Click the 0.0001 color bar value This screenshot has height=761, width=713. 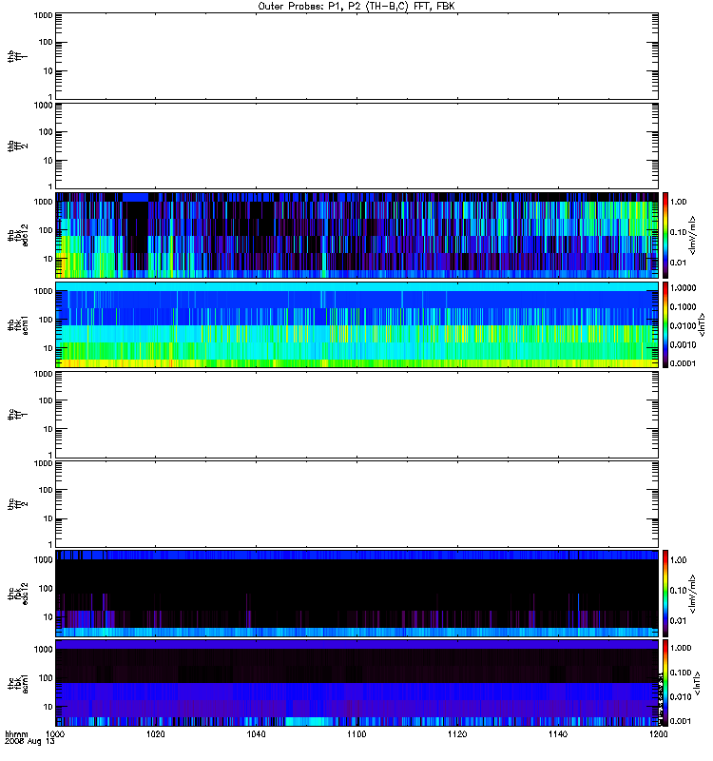[x=683, y=363]
